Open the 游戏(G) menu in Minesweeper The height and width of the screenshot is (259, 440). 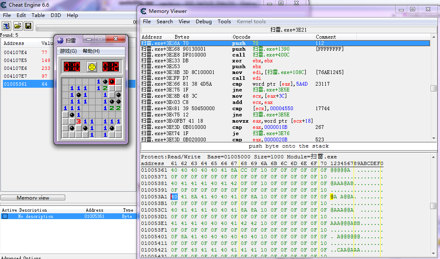(68, 51)
